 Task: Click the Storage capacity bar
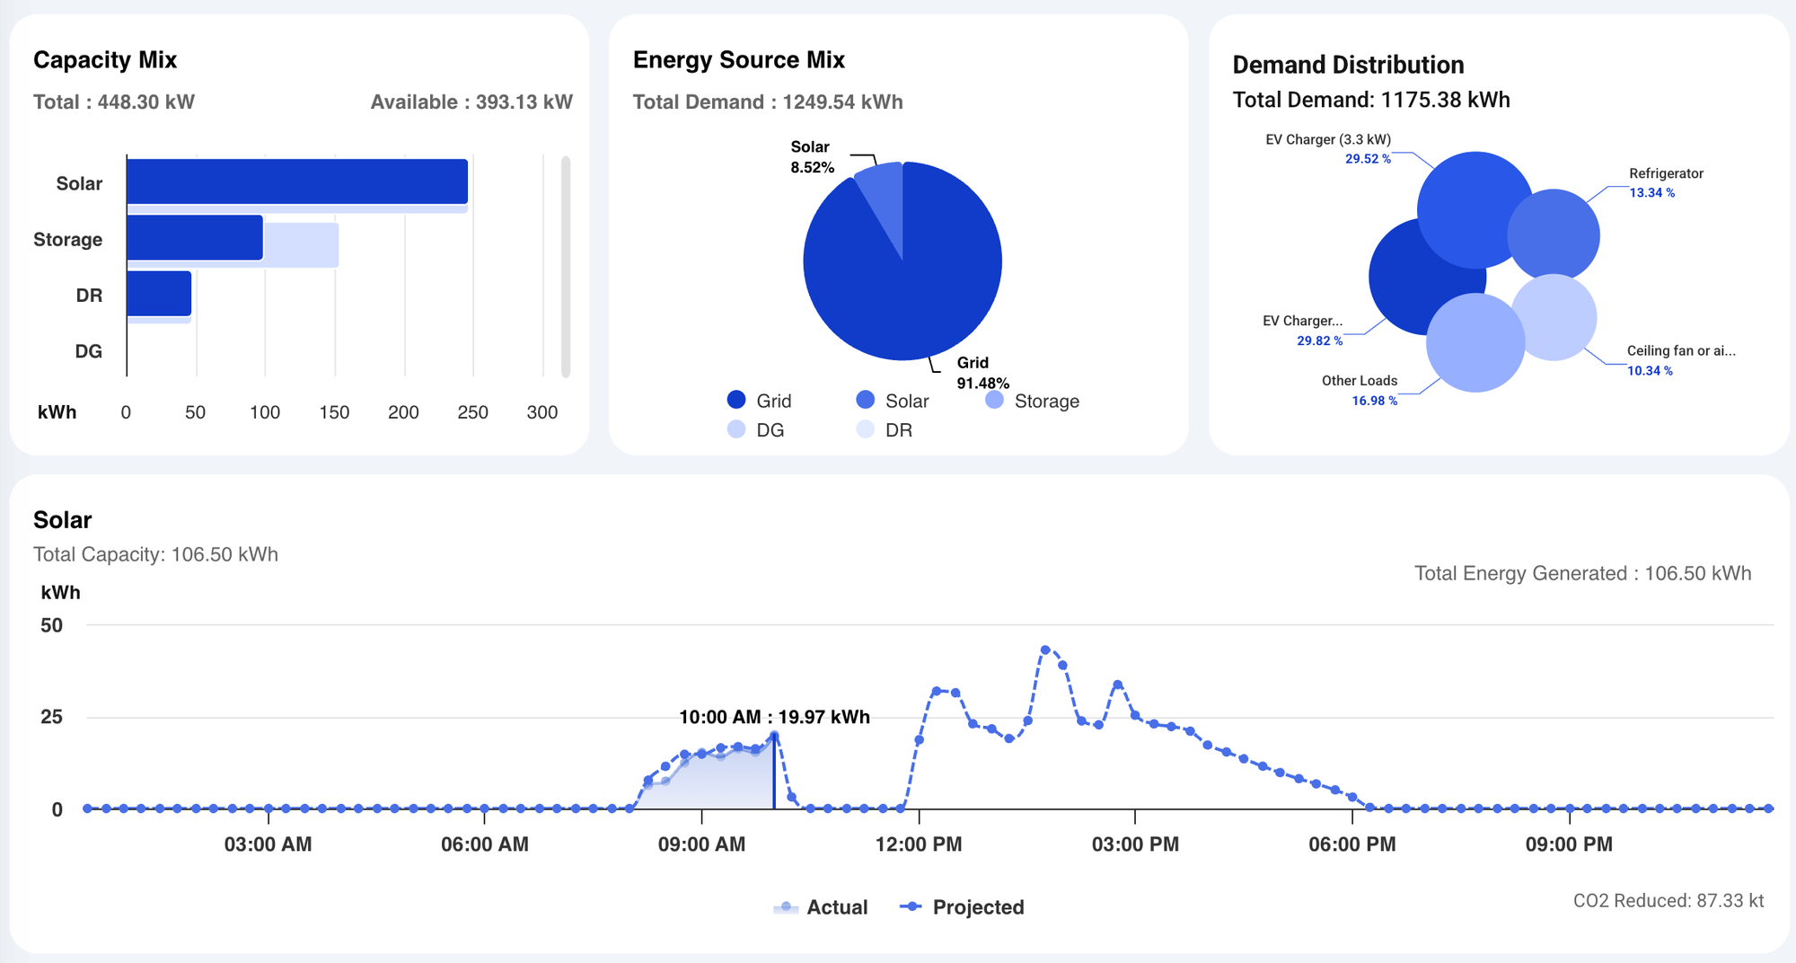click(x=195, y=238)
